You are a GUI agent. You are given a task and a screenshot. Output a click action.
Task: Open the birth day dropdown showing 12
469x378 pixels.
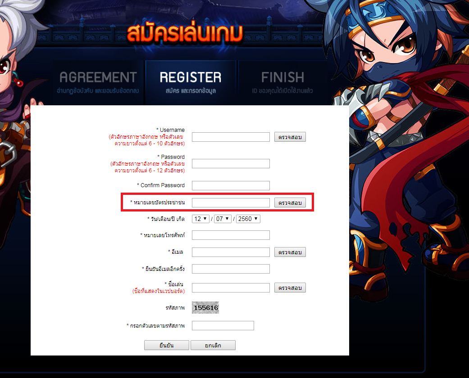[x=200, y=219]
